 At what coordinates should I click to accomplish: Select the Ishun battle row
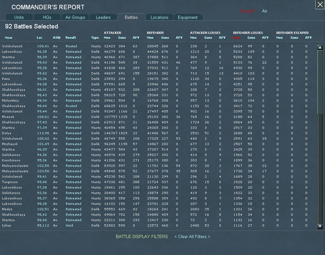6,226
